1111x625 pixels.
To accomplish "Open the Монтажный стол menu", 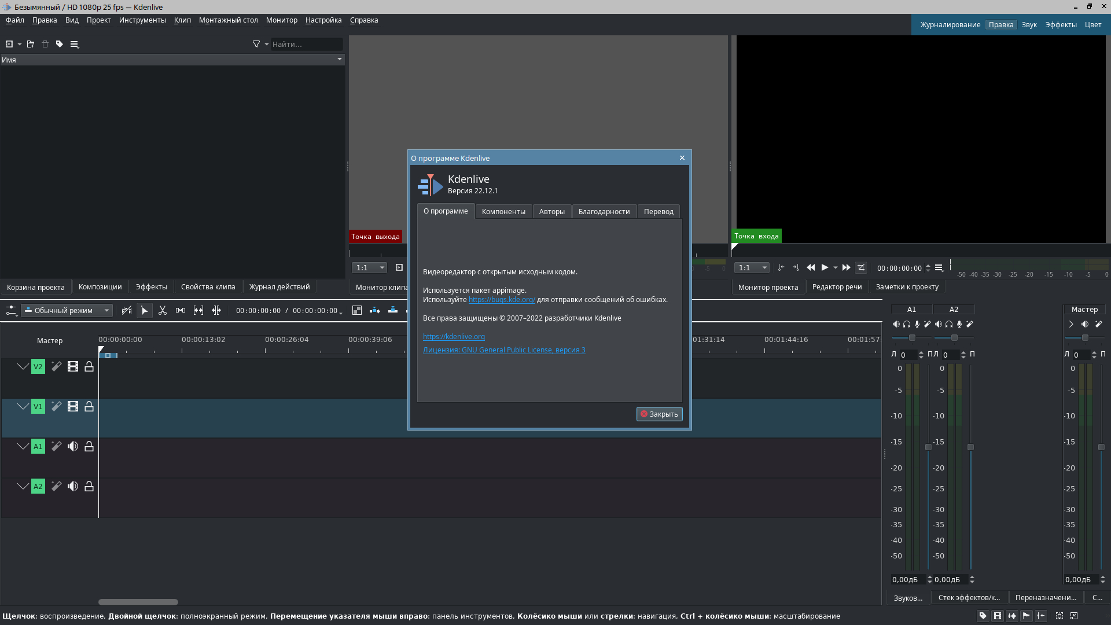I will pos(229,20).
